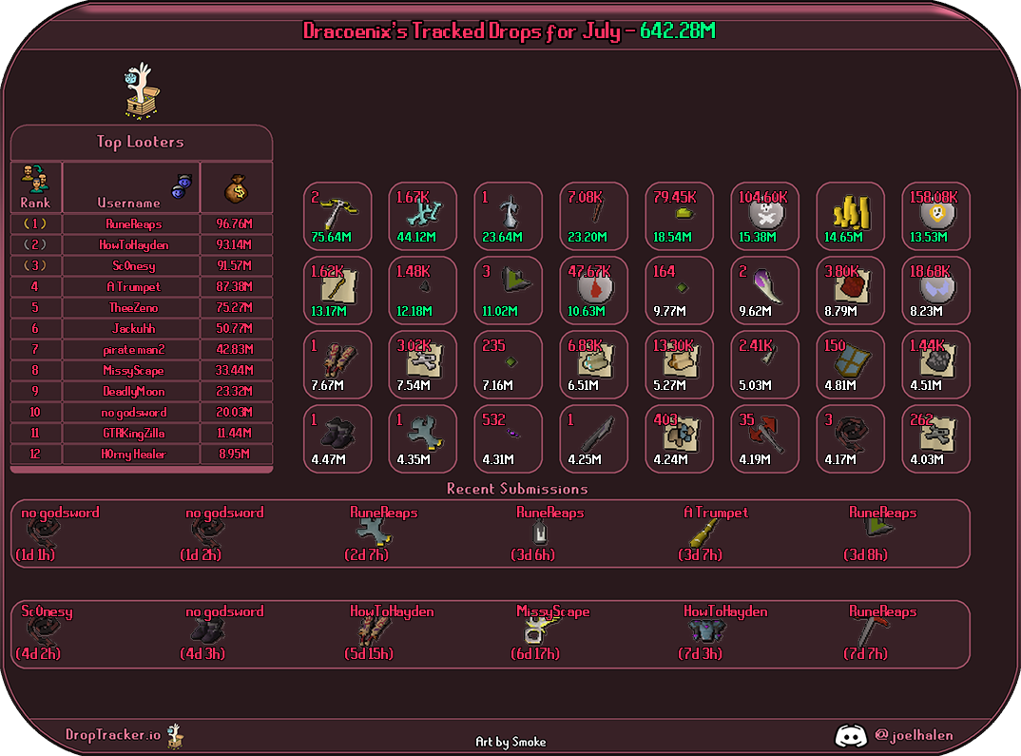The height and width of the screenshot is (756, 1021).
Task: Open the DropTracker.io link
Action: (x=112, y=735)
